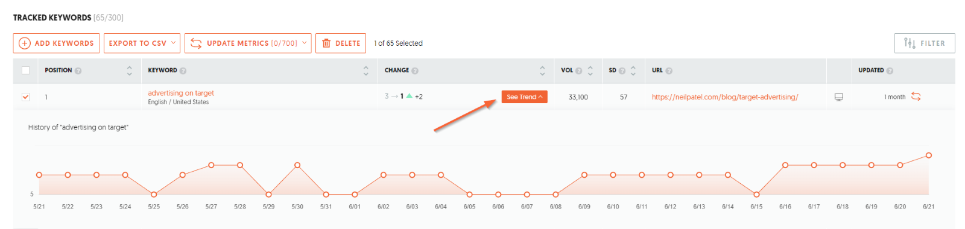Click the help icon beside the CHANGE header
The image size is (965, 229).
point(415,71)
